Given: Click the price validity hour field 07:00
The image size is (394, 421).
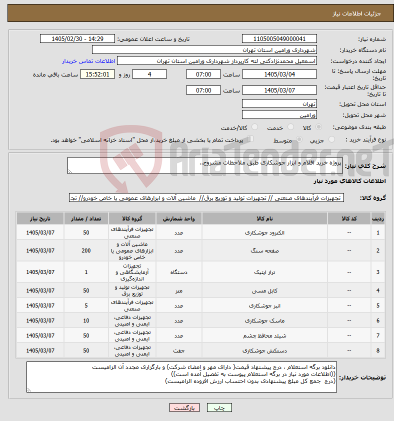Looking at the screenshot, I should [x=203, y=90].
